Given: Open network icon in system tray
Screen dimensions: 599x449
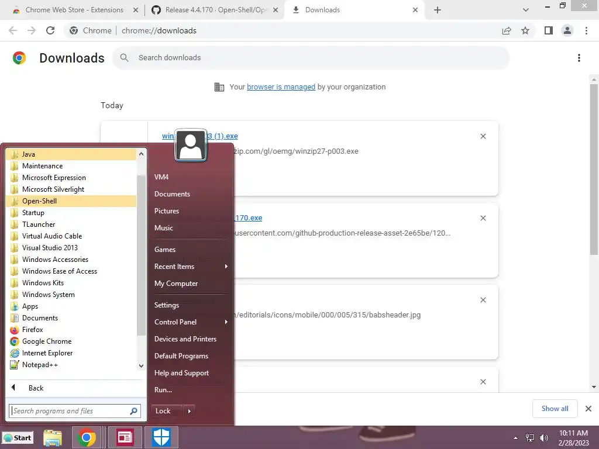Looking at the screenshot, I should (530, 438).
